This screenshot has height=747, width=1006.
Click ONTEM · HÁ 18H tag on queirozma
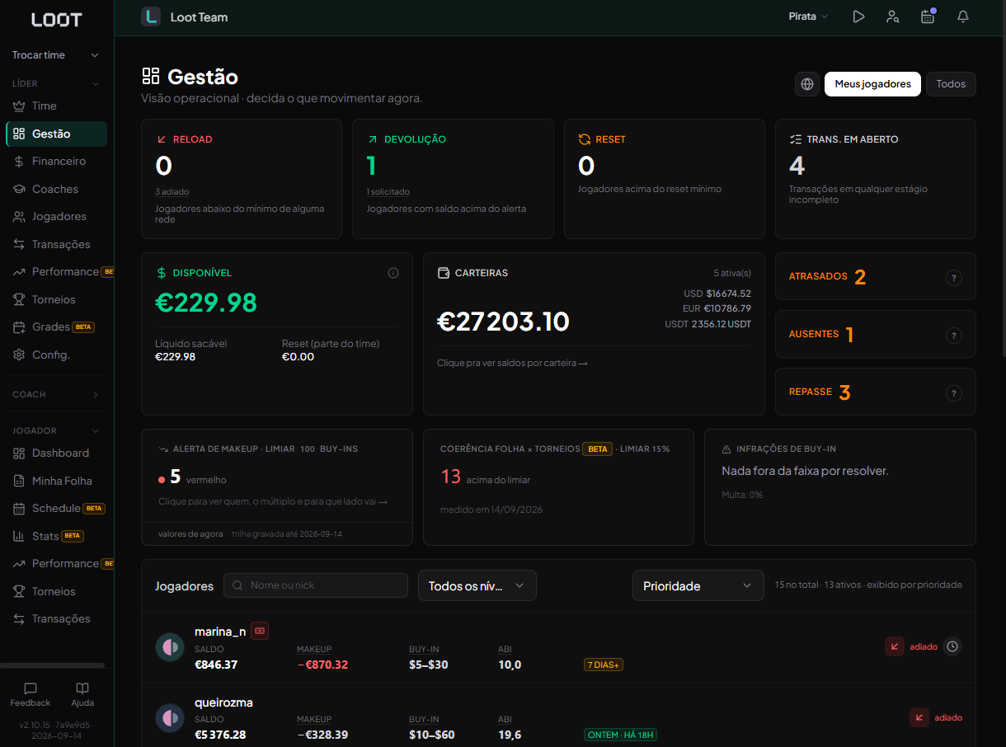[x=620, y=735]
